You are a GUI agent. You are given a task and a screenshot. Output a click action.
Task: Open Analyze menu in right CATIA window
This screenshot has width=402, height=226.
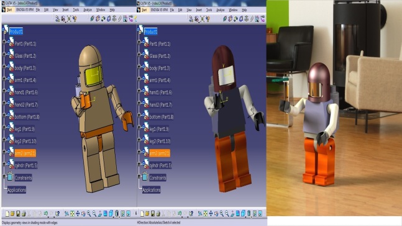pos(220,10)
